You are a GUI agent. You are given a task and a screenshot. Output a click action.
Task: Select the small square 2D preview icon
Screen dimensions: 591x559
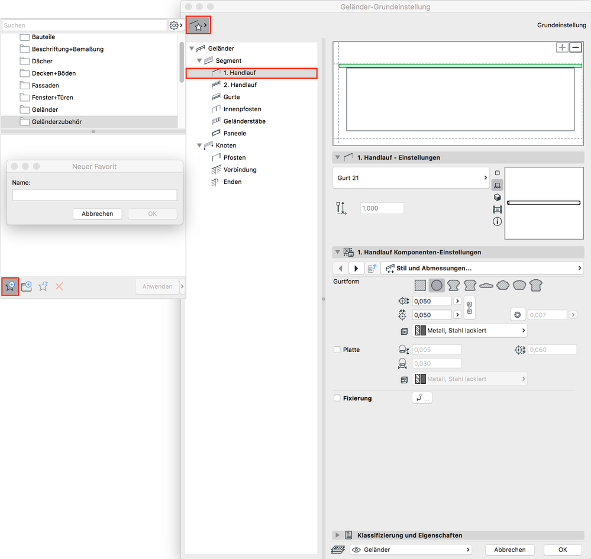click(497, 173)
